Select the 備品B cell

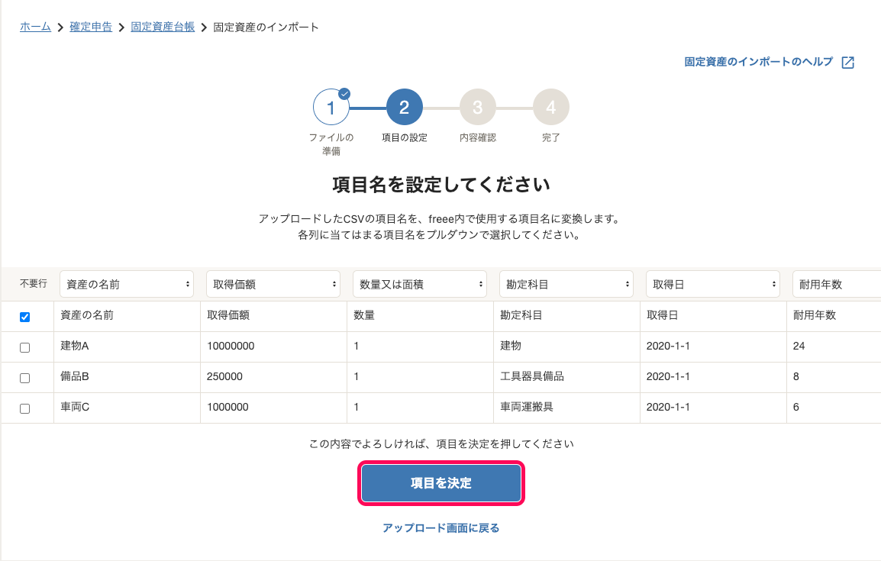[127, 377]
